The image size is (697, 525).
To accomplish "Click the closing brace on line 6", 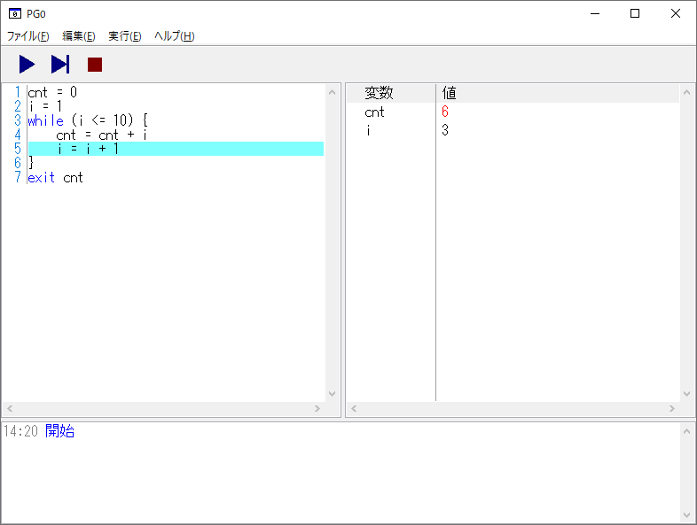I will [31, 163].
